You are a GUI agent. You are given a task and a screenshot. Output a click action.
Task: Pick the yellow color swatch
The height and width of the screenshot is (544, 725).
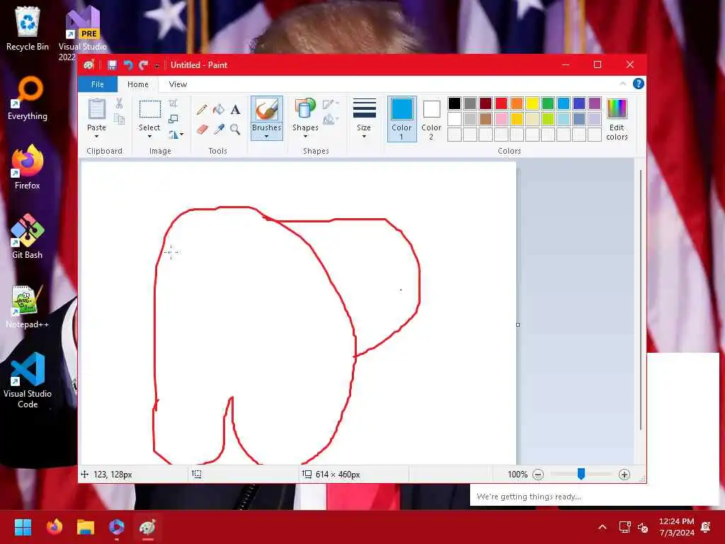point(532,103)
